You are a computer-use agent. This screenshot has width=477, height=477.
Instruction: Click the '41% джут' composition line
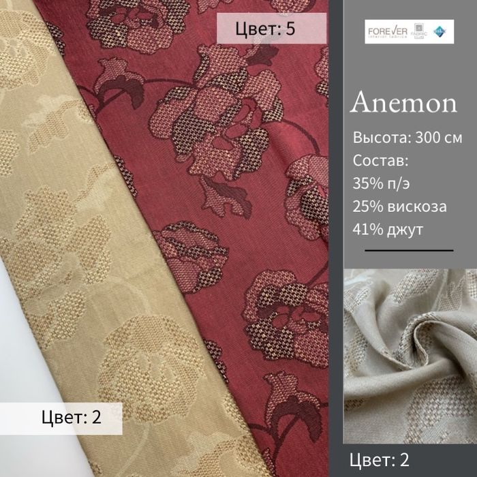coord(388,230)
